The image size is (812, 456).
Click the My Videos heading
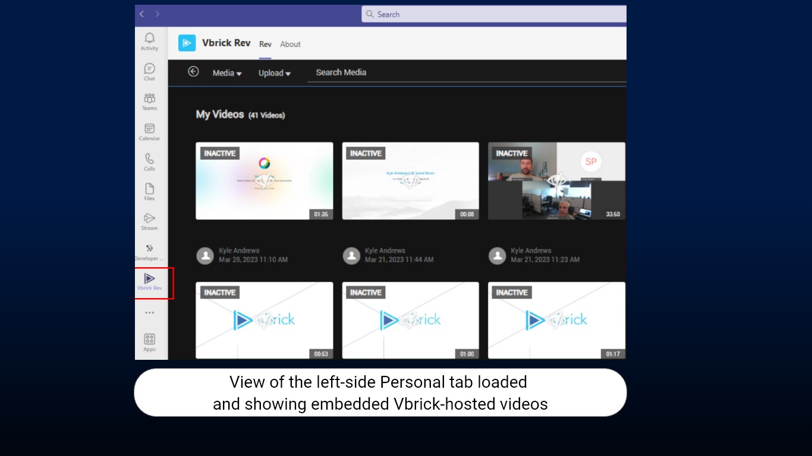(x=220, y=114)
